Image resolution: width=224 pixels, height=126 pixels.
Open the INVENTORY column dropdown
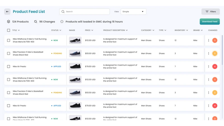tap(181, 30)
